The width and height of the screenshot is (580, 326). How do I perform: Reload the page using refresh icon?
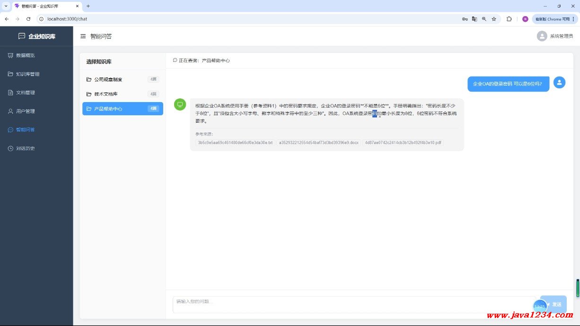28,19
